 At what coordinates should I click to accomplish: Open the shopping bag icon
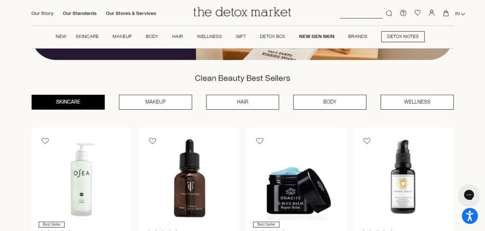pos(446,13)
